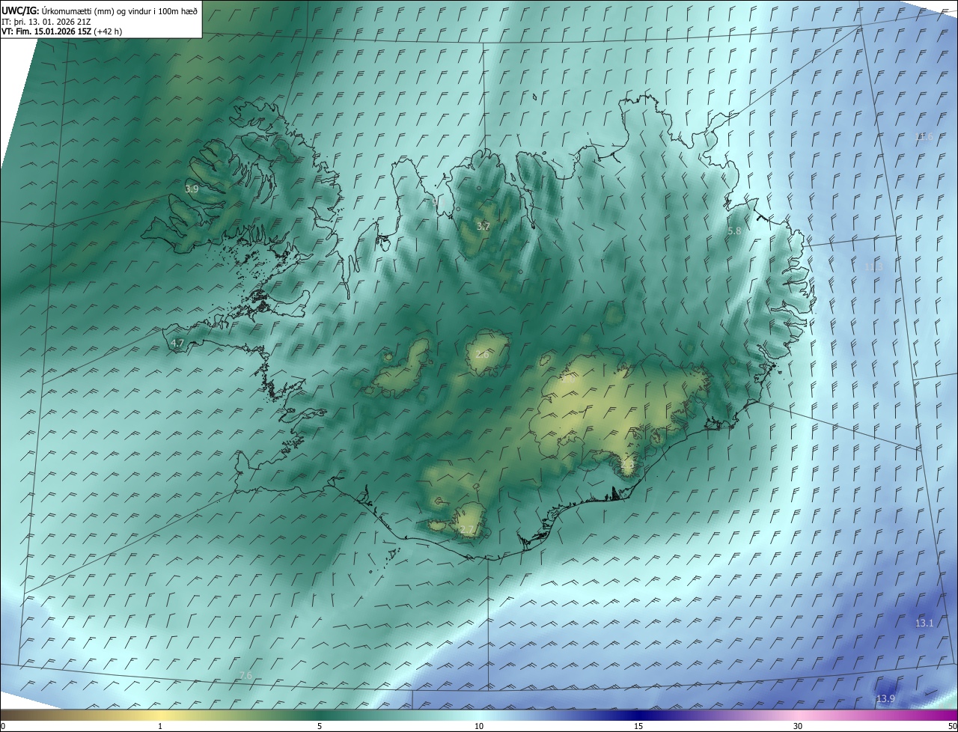Click the 10 tick on the color scale
This screenshot has width=958, height=732.
point(479,726)
